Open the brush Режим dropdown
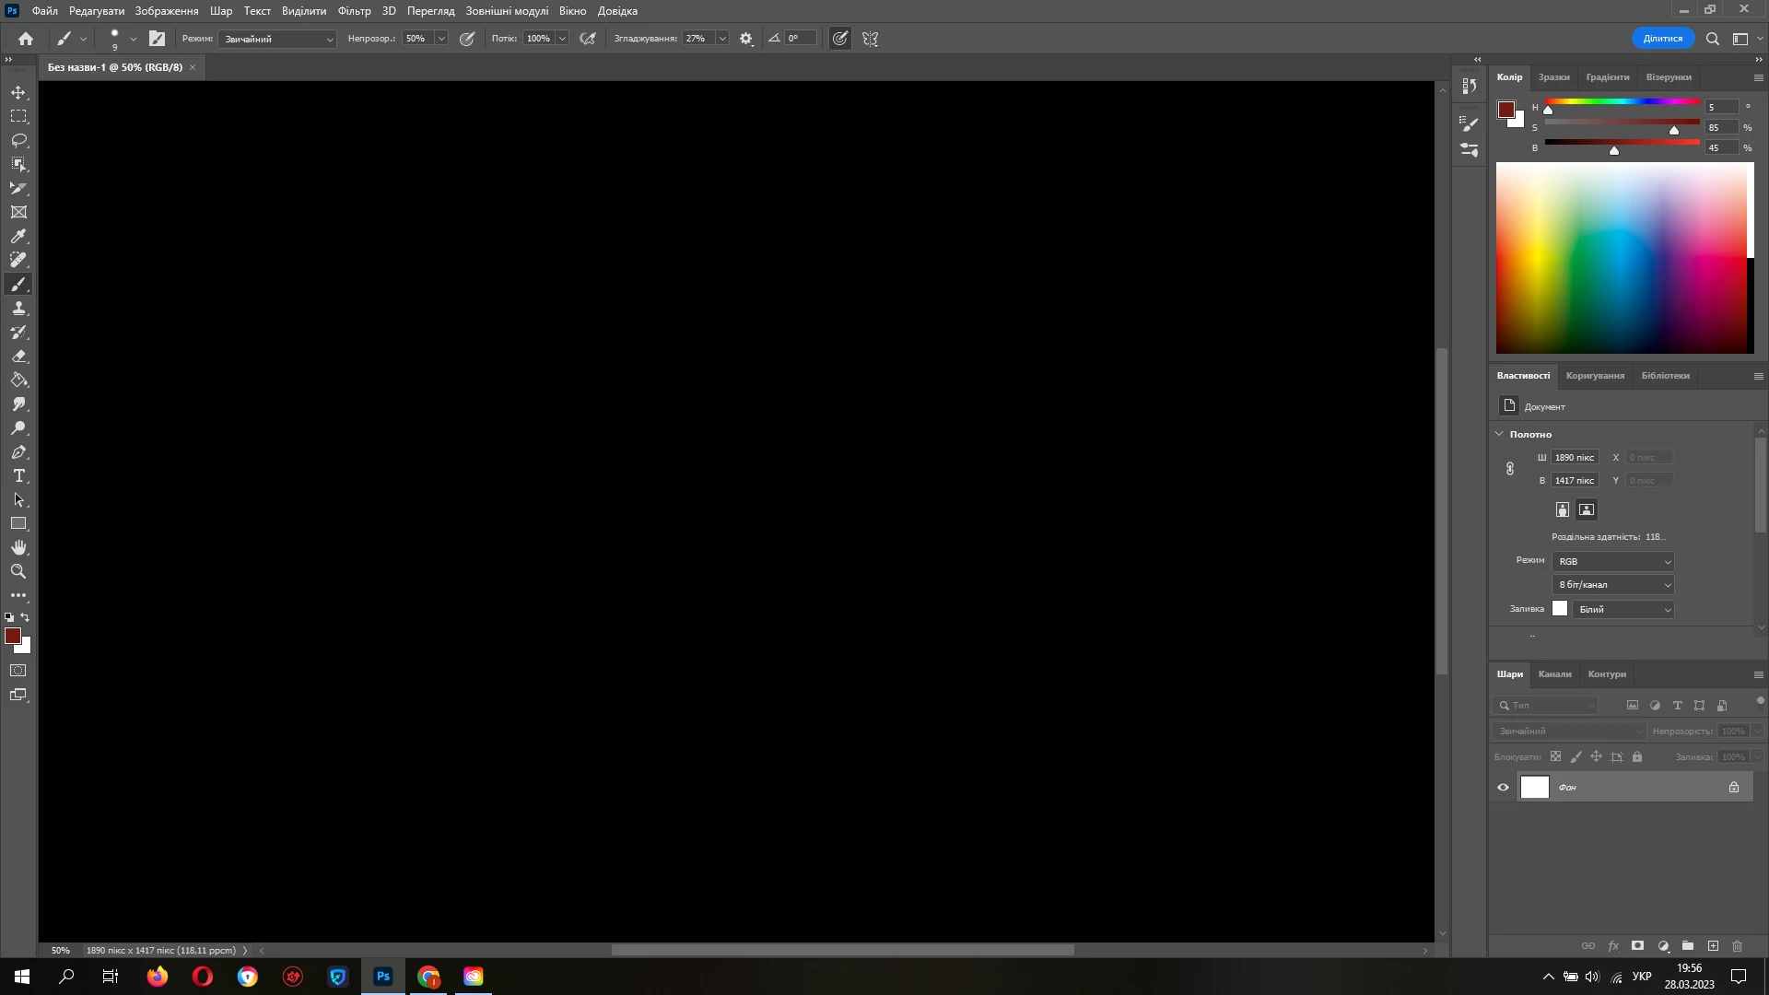Viewport: 1769px width, 995px height. click(x=277, y=39)
